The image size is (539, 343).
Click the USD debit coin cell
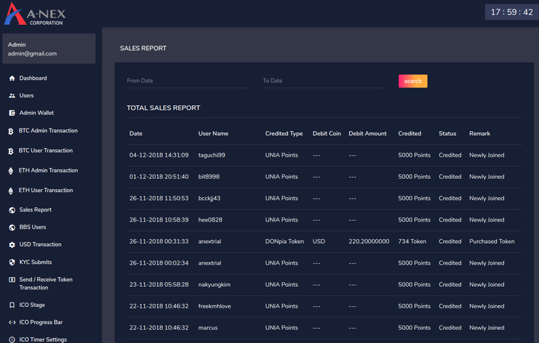[319, 242]
